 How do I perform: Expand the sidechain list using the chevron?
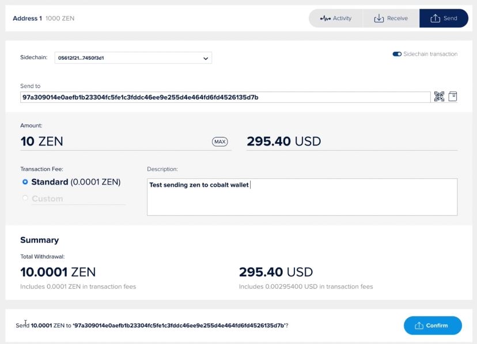pyautogui.click(x=206, y=58)
